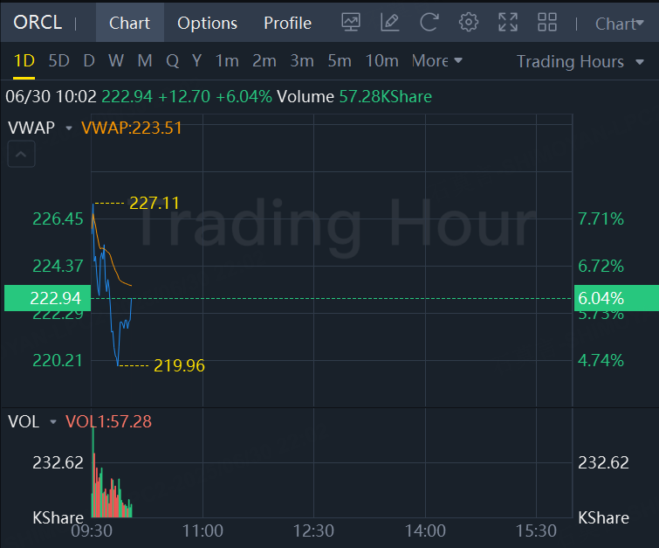659x548 pixels.
Task: Open chart settings gear icon
Action: pos(469,23)
